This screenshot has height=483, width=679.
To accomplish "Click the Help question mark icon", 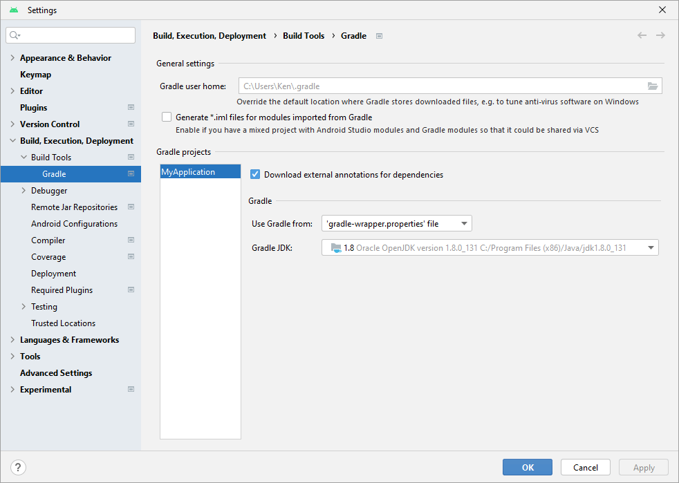I will [17, 467].
